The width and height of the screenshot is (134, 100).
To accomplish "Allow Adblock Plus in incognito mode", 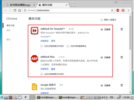I will coord(42,74).
